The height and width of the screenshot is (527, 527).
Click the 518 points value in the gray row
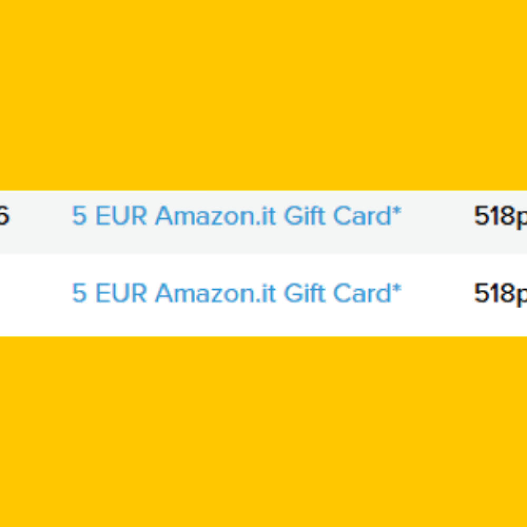coord(498,216)
